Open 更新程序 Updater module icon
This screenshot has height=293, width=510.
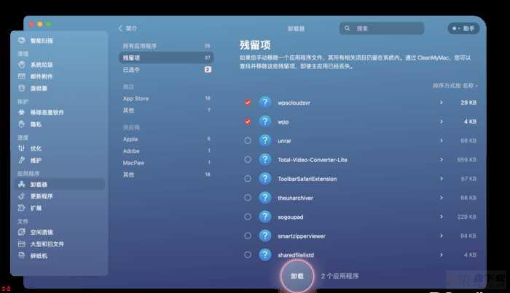pyautogui.click(x=22, y=196)
